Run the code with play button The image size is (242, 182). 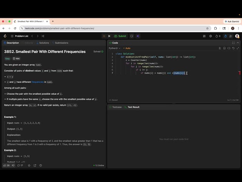coord(109,36)
